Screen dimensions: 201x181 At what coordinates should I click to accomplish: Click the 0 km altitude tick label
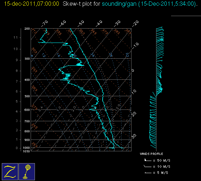point(17,148)
